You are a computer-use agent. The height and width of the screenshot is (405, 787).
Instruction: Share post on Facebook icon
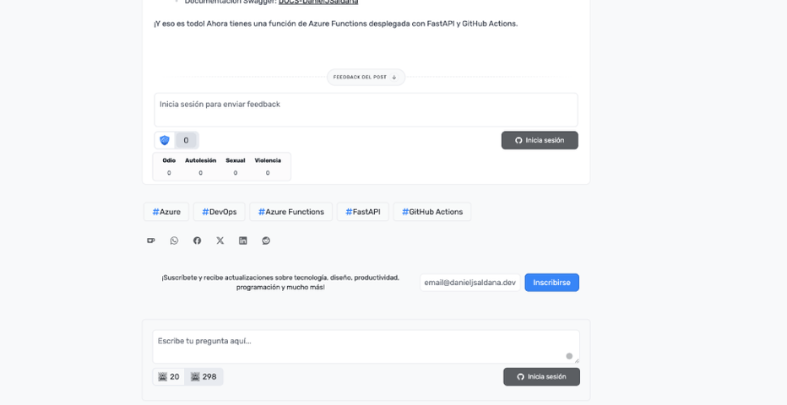tap(197, 240)
